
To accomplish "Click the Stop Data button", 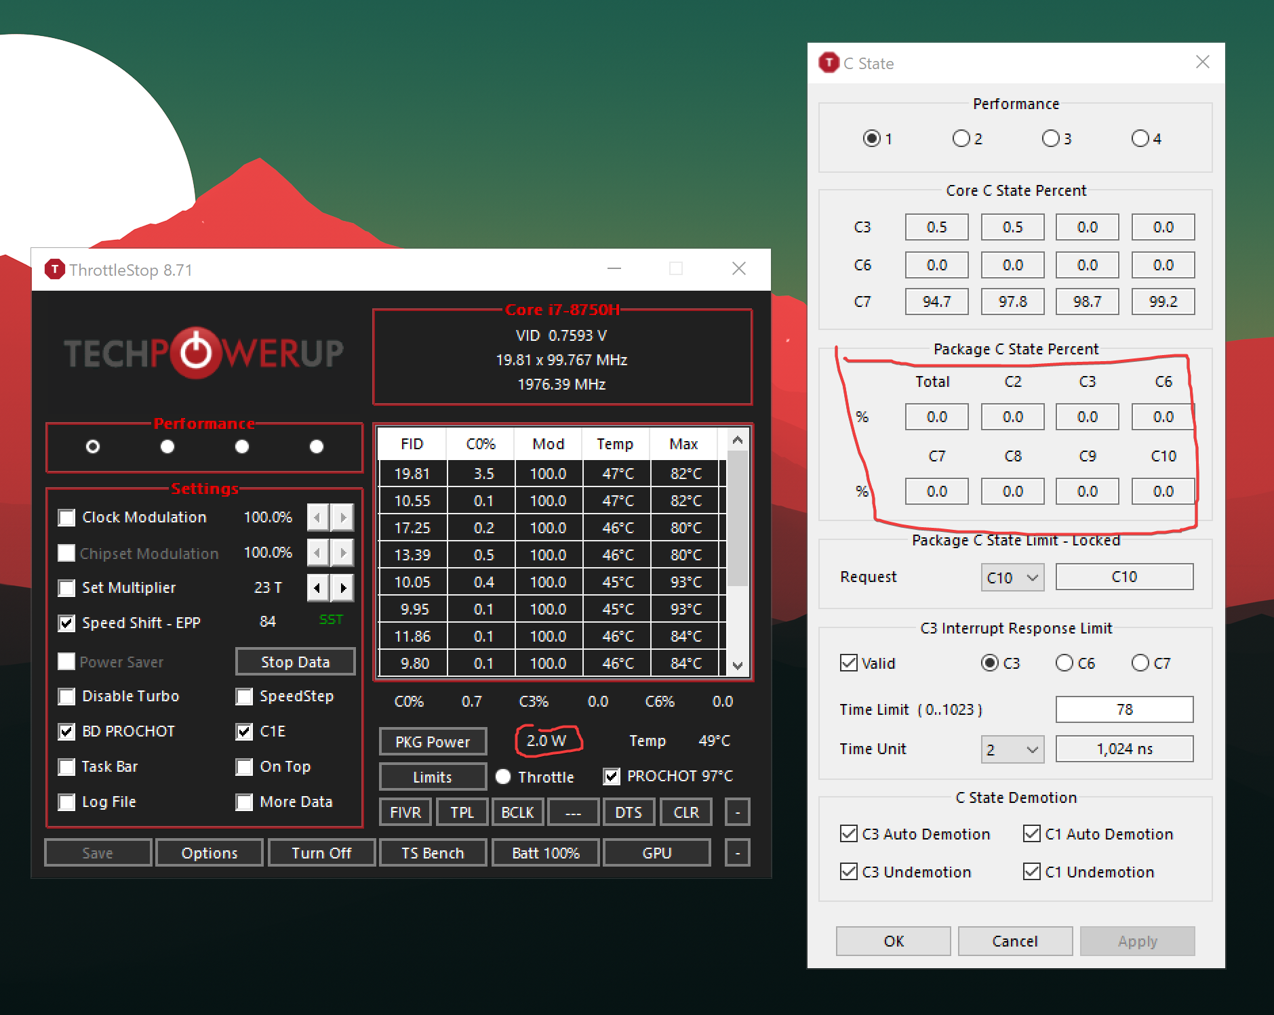I will point(295,662).
